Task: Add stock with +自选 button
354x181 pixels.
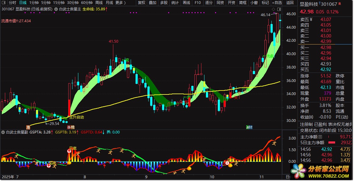Action: click(x=277, y=3)
